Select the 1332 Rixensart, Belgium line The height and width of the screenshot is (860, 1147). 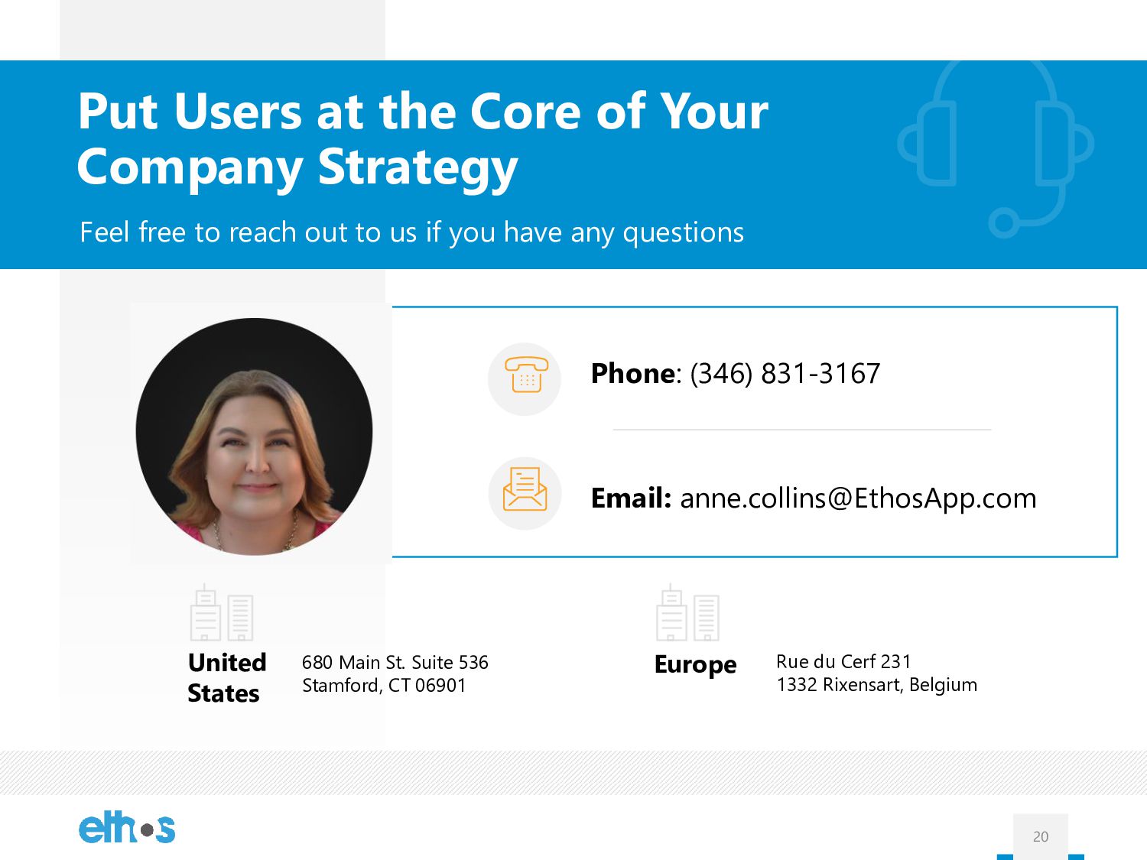876,686
